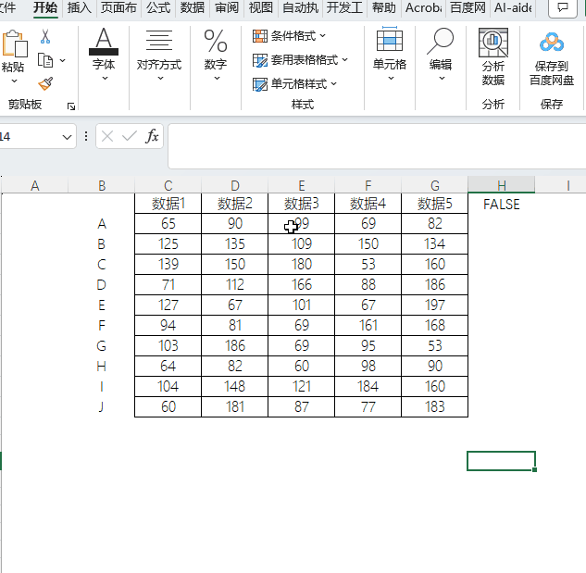
Task: Switch to the 开始 (Home) tab
Action: [45, 7]
